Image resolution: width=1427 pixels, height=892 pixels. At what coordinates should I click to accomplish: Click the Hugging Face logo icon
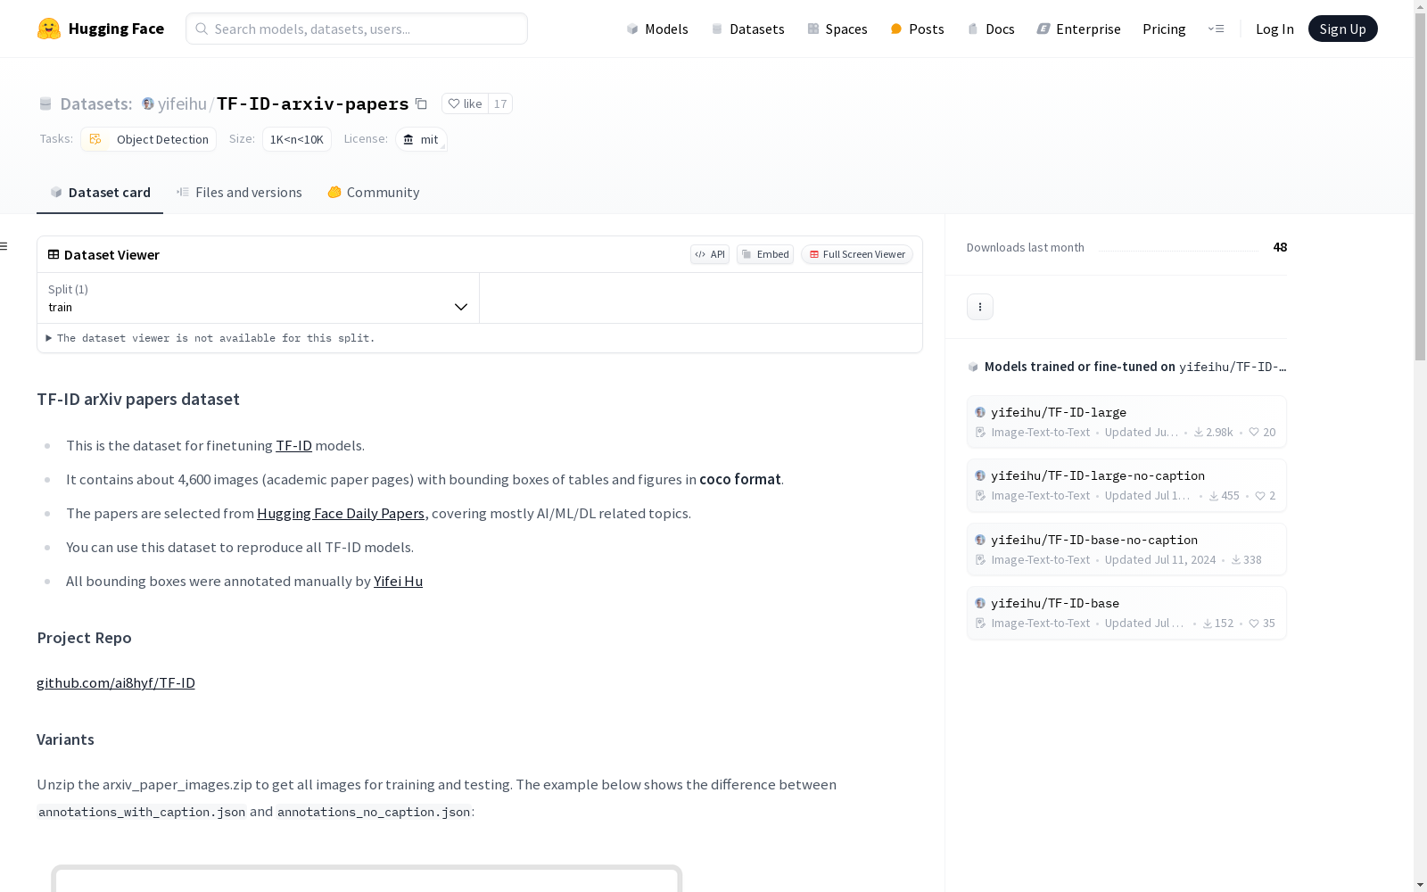coord(49,29)
